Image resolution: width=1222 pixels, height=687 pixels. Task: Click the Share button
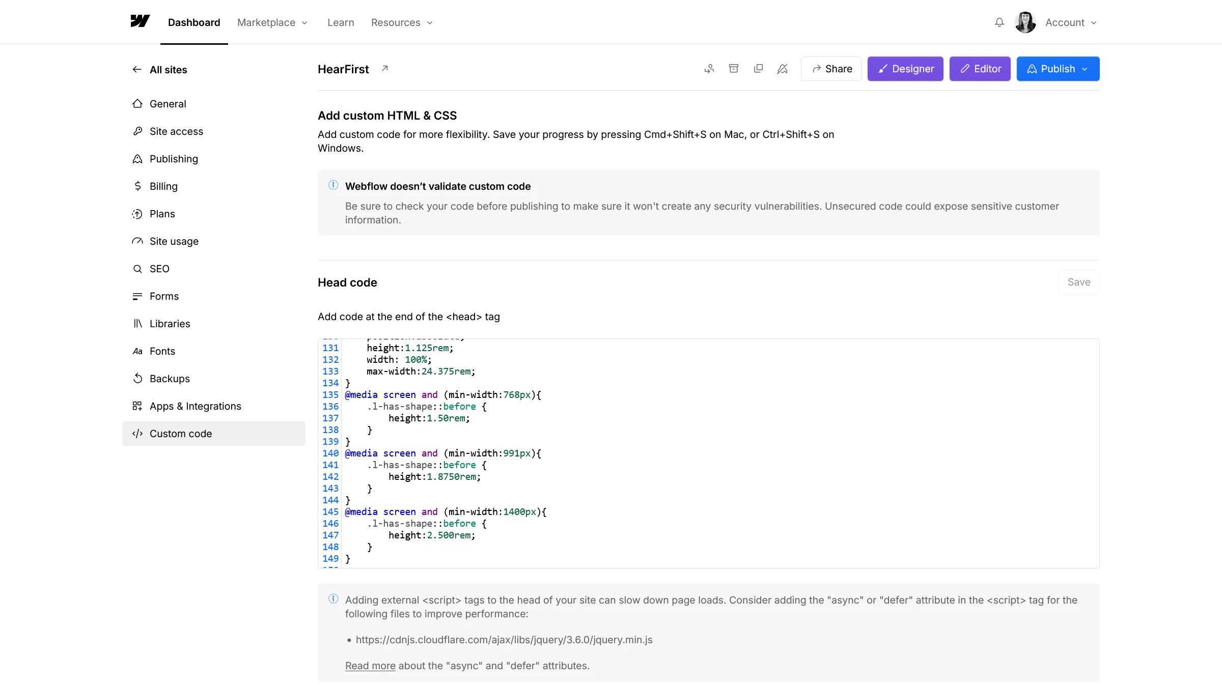831,69
